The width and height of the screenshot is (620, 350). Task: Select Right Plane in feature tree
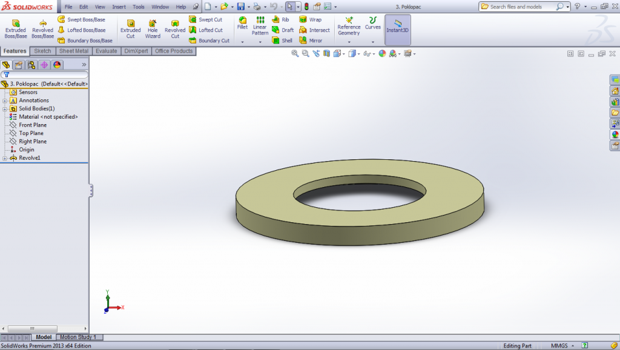tap(33, 142)
